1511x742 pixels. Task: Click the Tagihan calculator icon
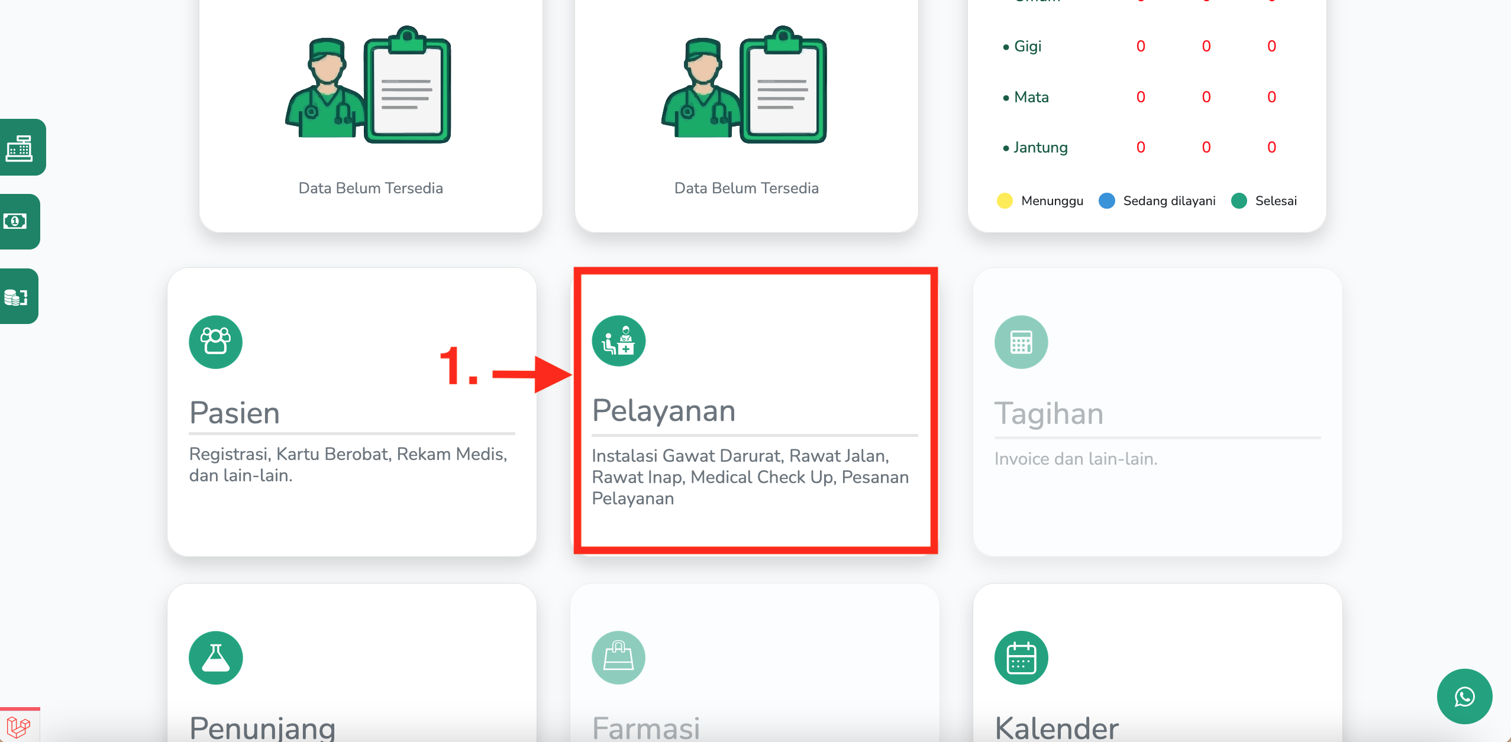coord(1021,342)
